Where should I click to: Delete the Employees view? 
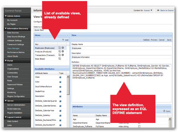[x=63, y=48]
